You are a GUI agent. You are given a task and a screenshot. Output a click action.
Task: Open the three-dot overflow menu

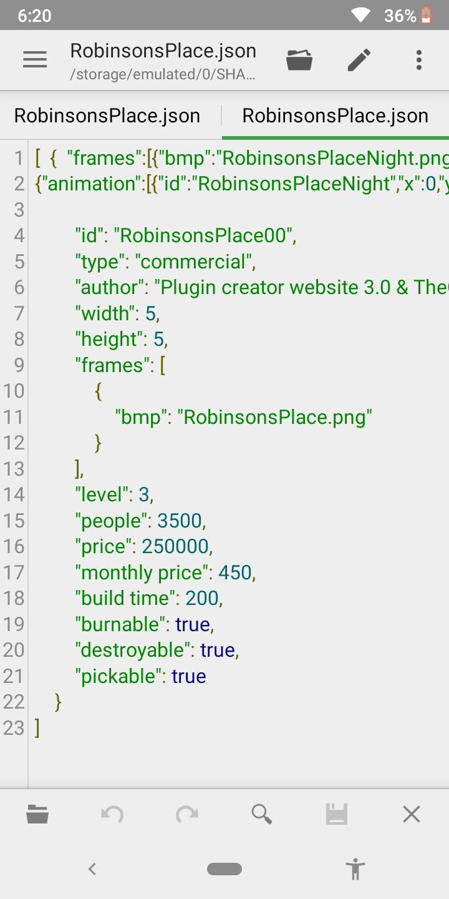(x=419, y=60)
